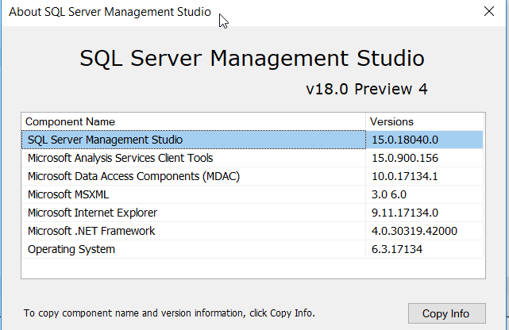Click the 3.0 6.0 version cell
The image size is (509, 330).
click(389, 194)
